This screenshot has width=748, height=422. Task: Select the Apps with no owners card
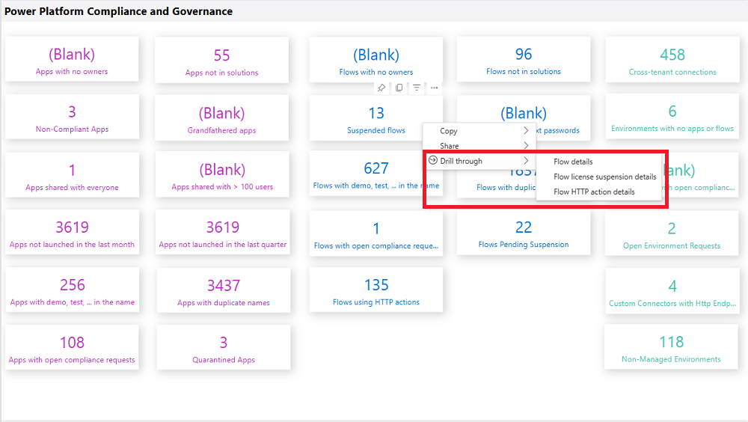[x=72, y=59]
